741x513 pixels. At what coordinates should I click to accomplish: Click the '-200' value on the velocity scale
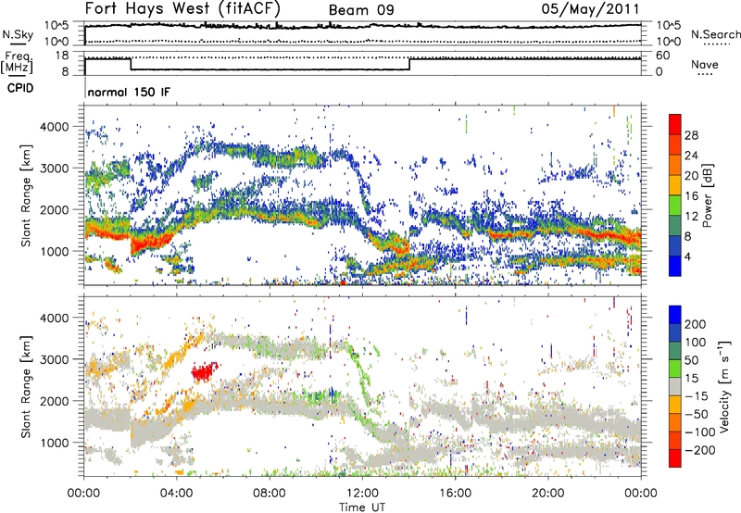click(x=698, y=450)
